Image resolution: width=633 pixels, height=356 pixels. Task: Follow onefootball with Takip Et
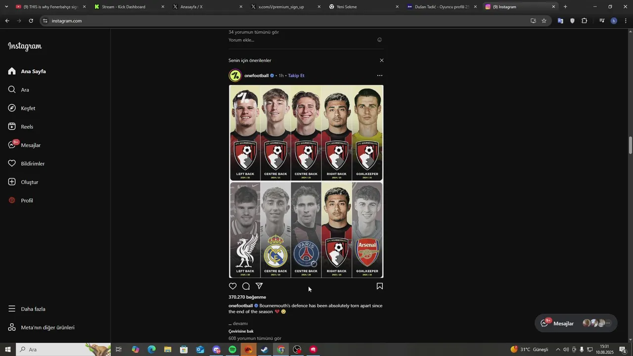click(x=296, y=76)
